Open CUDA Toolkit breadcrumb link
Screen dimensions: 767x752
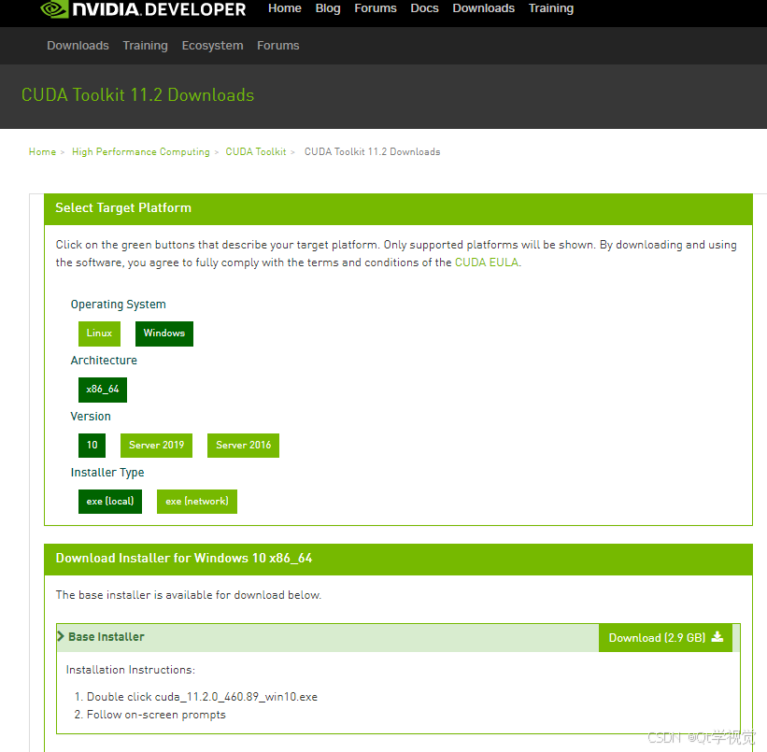(256, 151)
